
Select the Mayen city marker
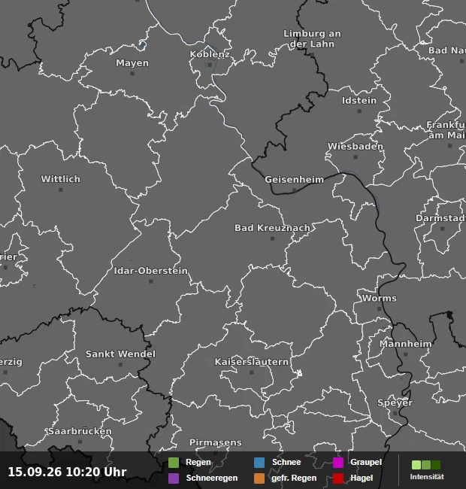pyautogui.click(x=132, y=74)
